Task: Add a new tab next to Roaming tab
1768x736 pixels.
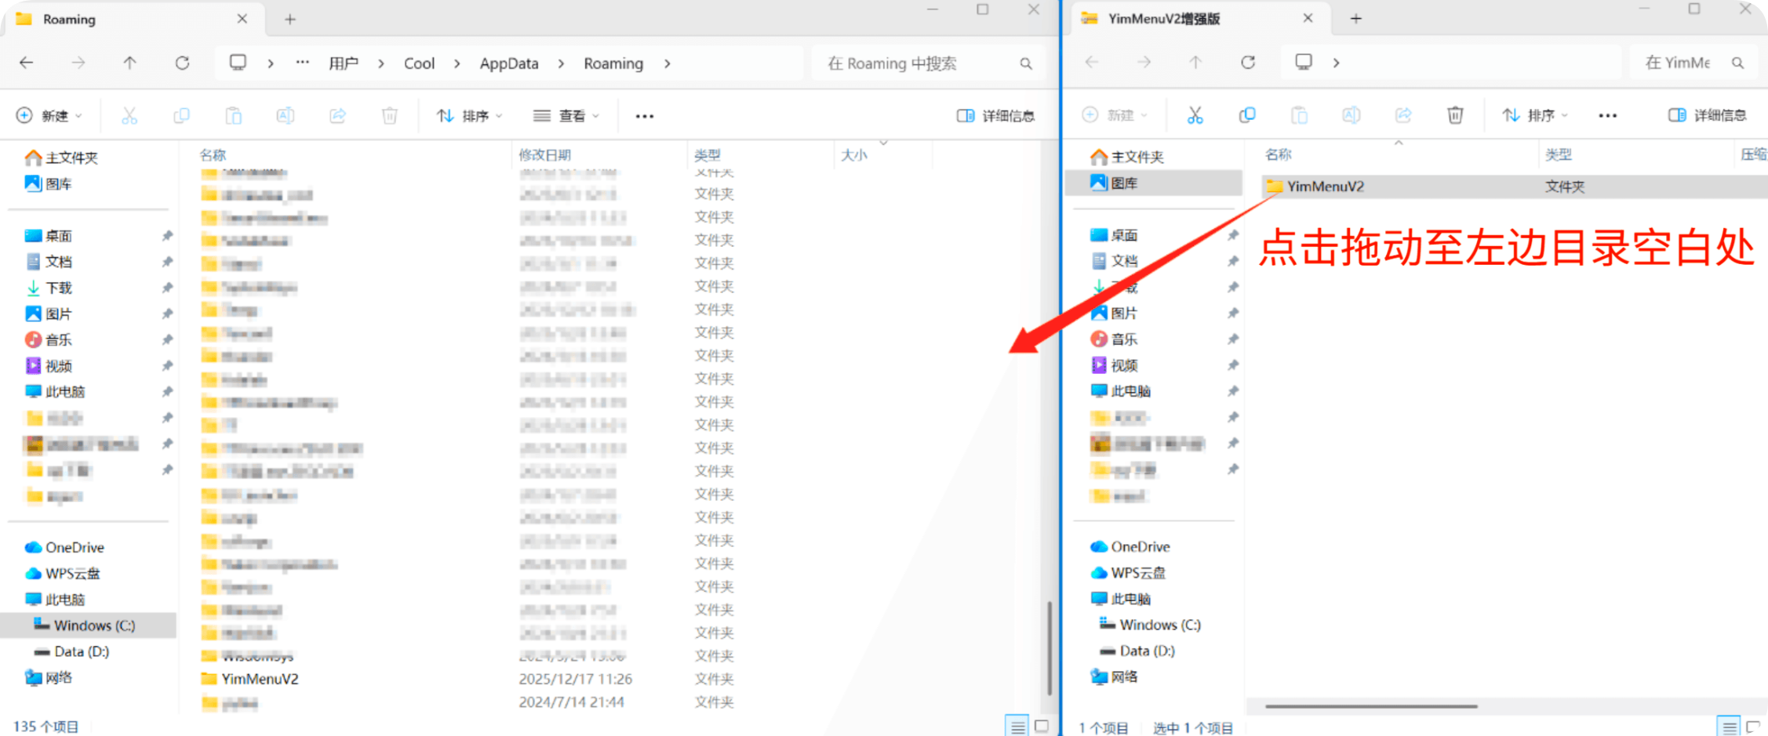Action: point(290,19)
